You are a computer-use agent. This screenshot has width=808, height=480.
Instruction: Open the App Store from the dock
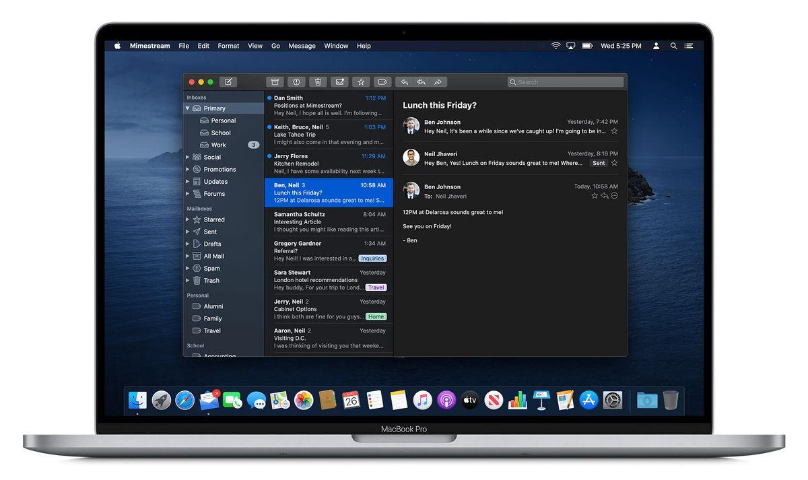click(x=589, y=401)
